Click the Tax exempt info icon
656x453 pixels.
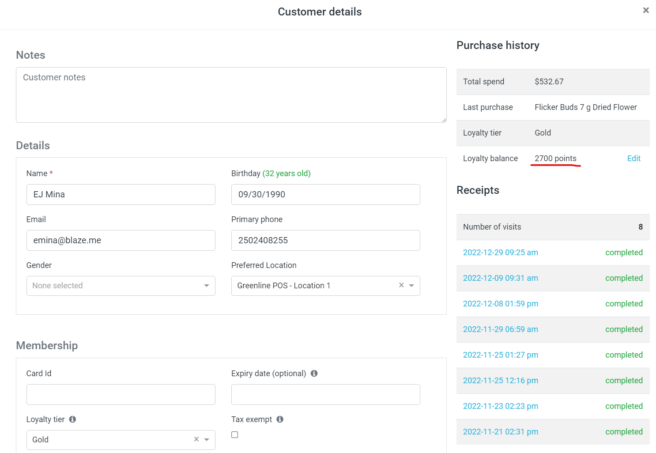[x=280, y=419]
